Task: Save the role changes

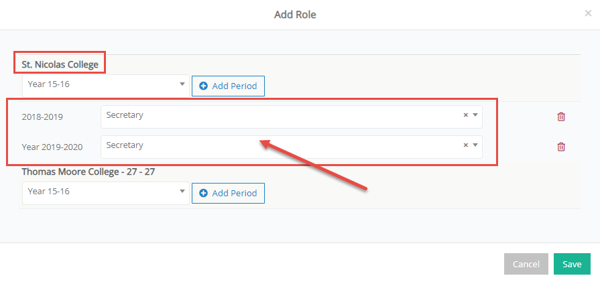Action: (572, 264)
